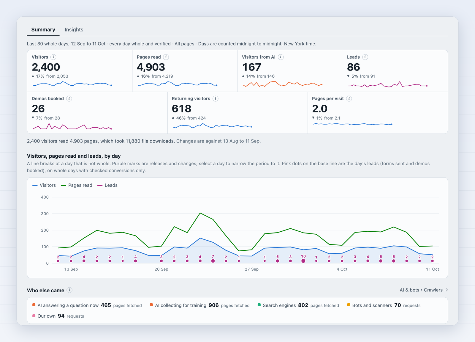The width and height of the screenshot is (475, 342).
Task: Click the 2.0 pages per visit value
Action: tap(320, 109)
